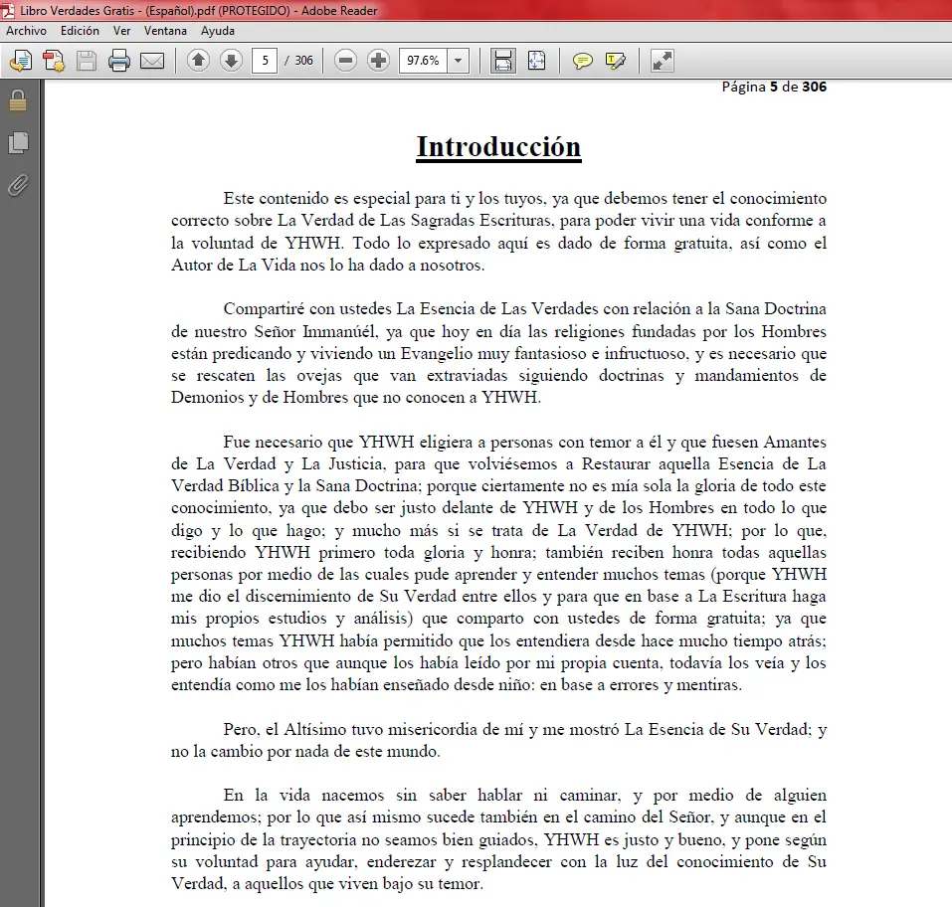Open the Page Thumbnails side panel
Image resolution: width=952 pixels, height=907 pixels.
coord(18,142)
